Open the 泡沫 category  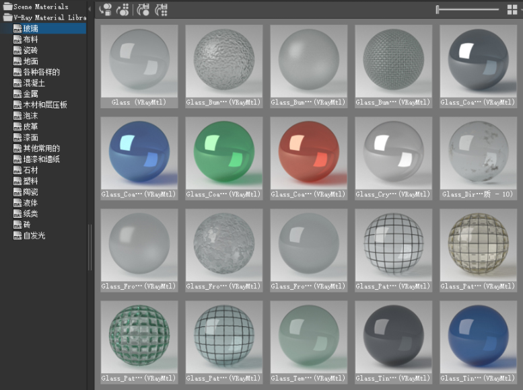click(x=26, y=116)
